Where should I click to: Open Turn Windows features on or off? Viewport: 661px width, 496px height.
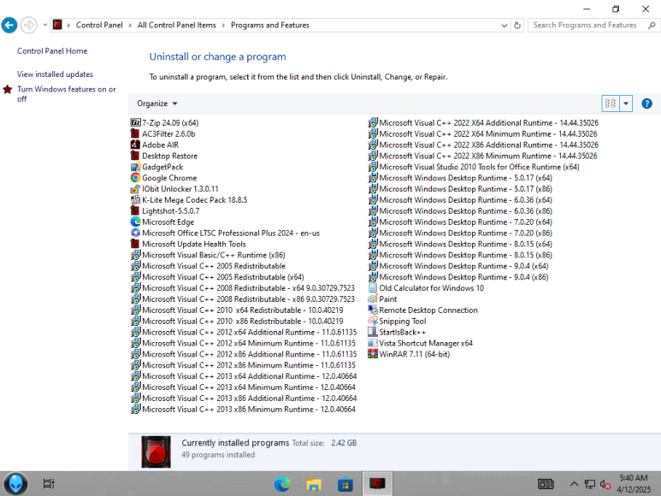coord(66,94)
